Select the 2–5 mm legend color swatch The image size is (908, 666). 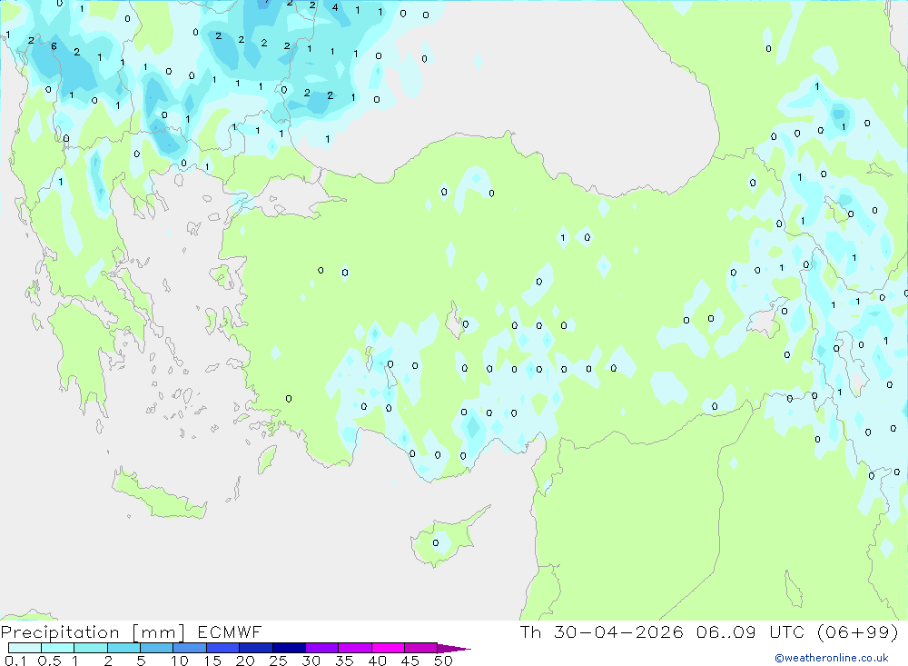click(123, 648)
